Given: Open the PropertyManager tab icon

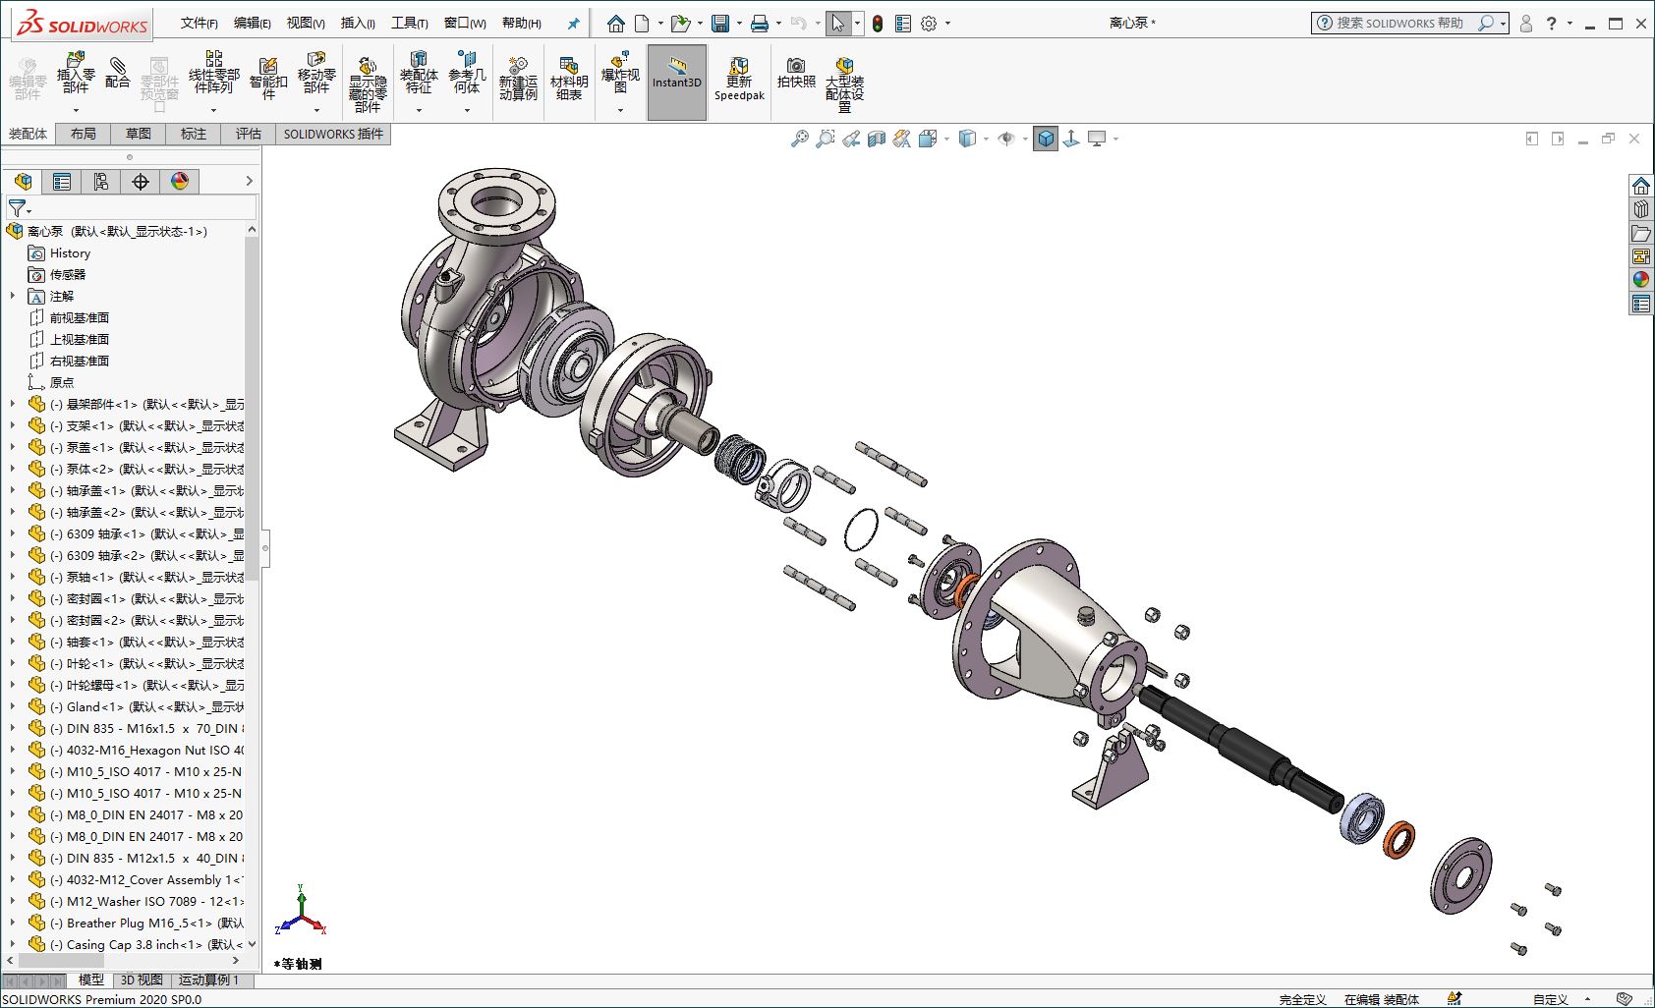Looking at the screenshot, I should (x=62, y=181).
